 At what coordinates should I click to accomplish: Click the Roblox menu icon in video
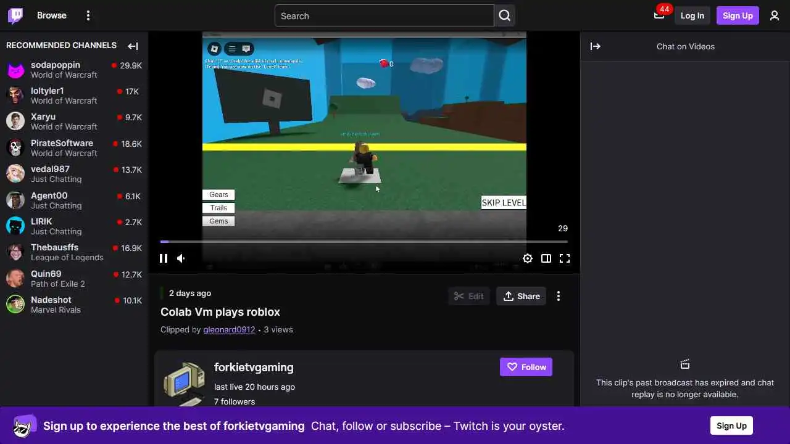pos(214,49)
